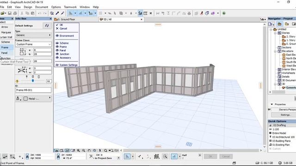Toggle the snap guide button left of Half
Screen dimensions: 296x166
(x=174, y=156)
